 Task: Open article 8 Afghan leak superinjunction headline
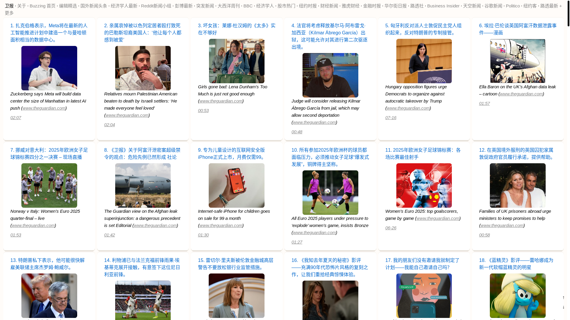pos(142,153)
